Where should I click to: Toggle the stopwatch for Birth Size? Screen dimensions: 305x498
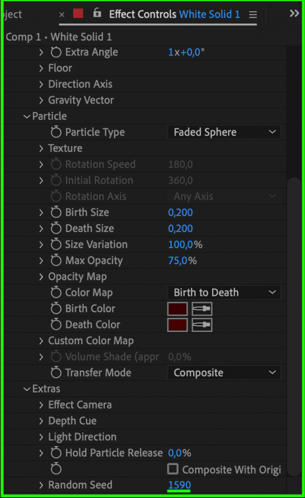56,212
